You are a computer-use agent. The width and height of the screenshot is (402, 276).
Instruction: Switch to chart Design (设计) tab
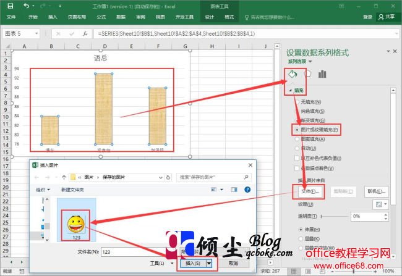click(209, 17)
